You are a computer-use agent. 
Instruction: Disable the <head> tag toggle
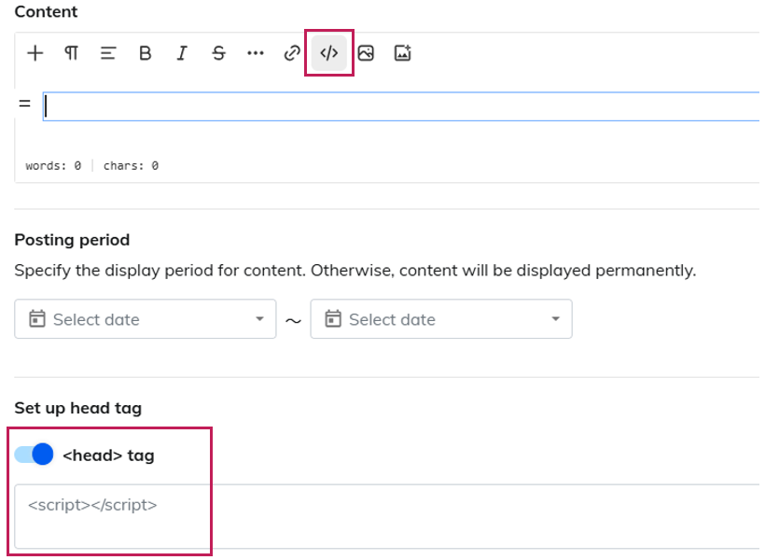[x=35, y=455]
